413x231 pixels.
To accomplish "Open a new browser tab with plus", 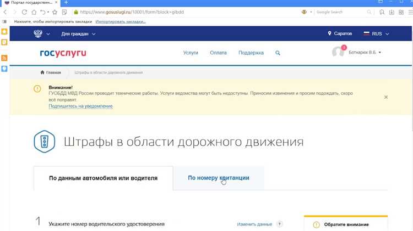I will pos(66,2).
